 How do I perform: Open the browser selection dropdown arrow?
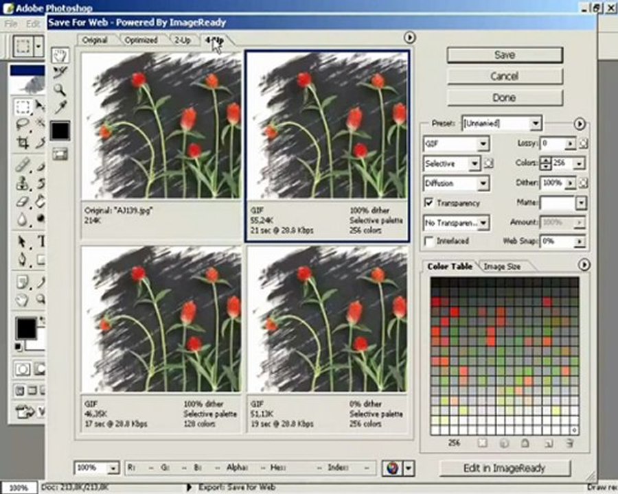tap(409, 468)
